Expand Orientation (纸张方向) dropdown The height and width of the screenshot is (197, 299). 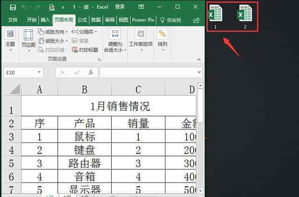[x=58, y=32]
